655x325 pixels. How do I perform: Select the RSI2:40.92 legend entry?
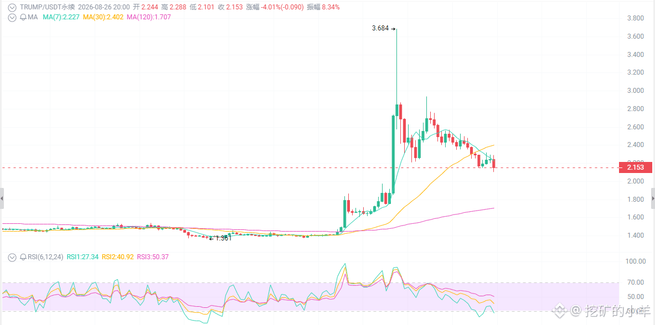tap(118, 257)
